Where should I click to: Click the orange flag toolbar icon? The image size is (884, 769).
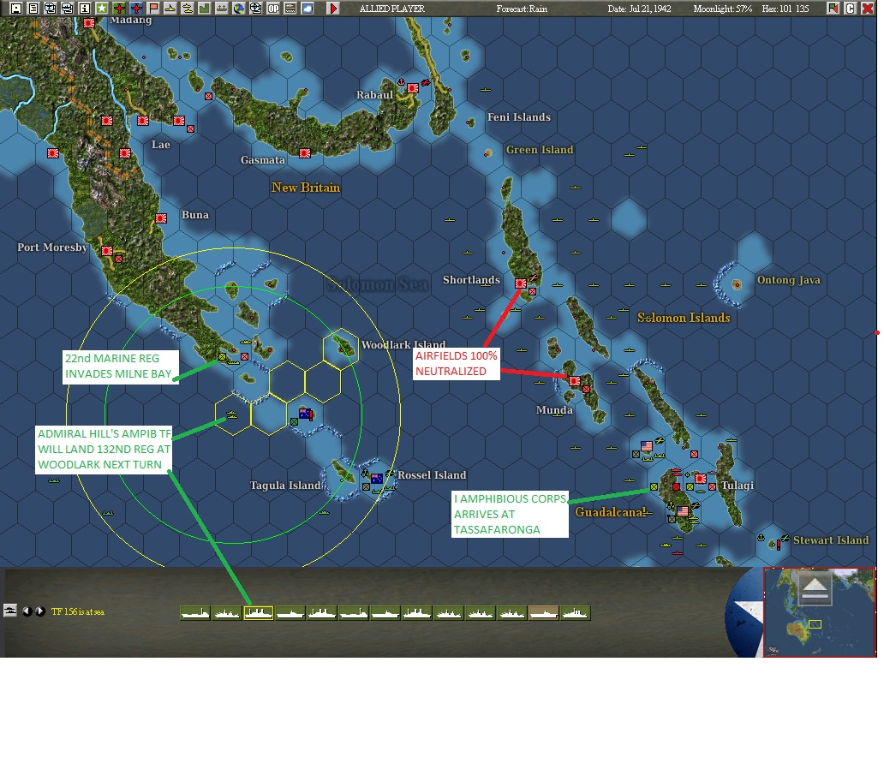point(152,9)
